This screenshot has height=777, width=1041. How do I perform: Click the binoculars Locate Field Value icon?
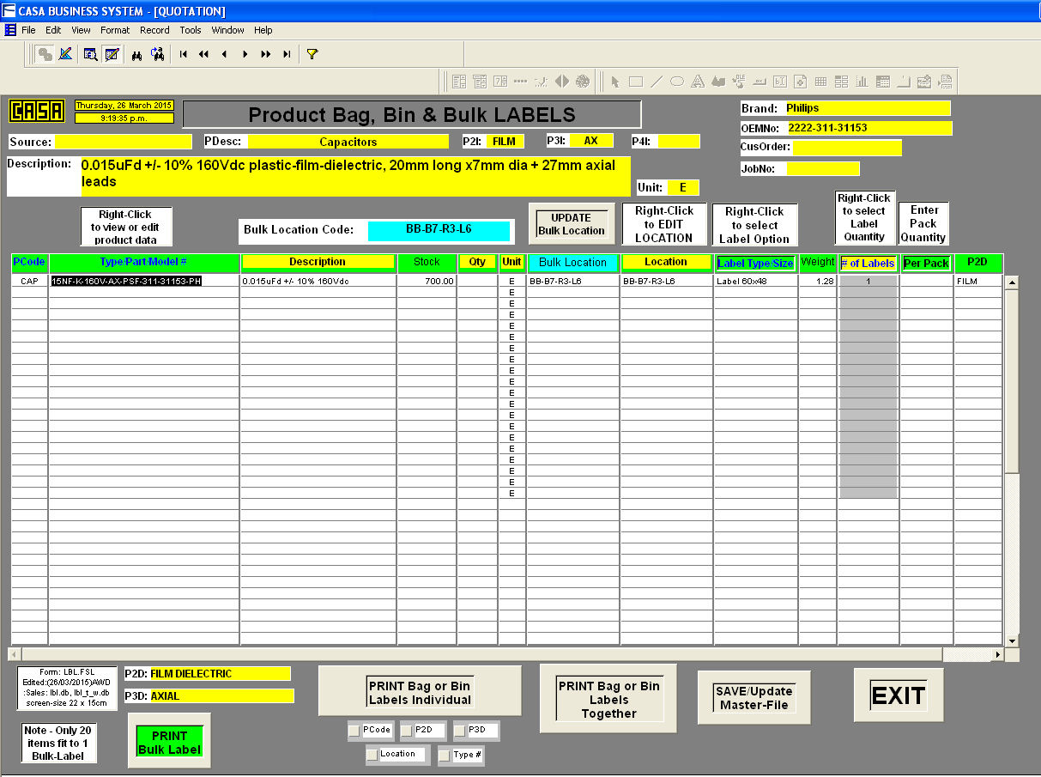[136, 54]
